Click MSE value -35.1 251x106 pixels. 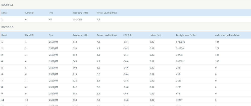(126, 55)
